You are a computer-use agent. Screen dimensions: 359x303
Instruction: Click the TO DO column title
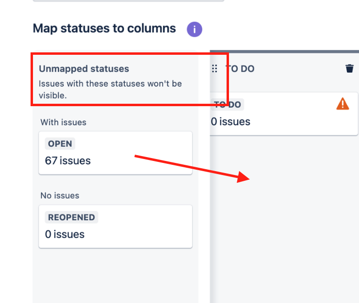coord(240,69)
